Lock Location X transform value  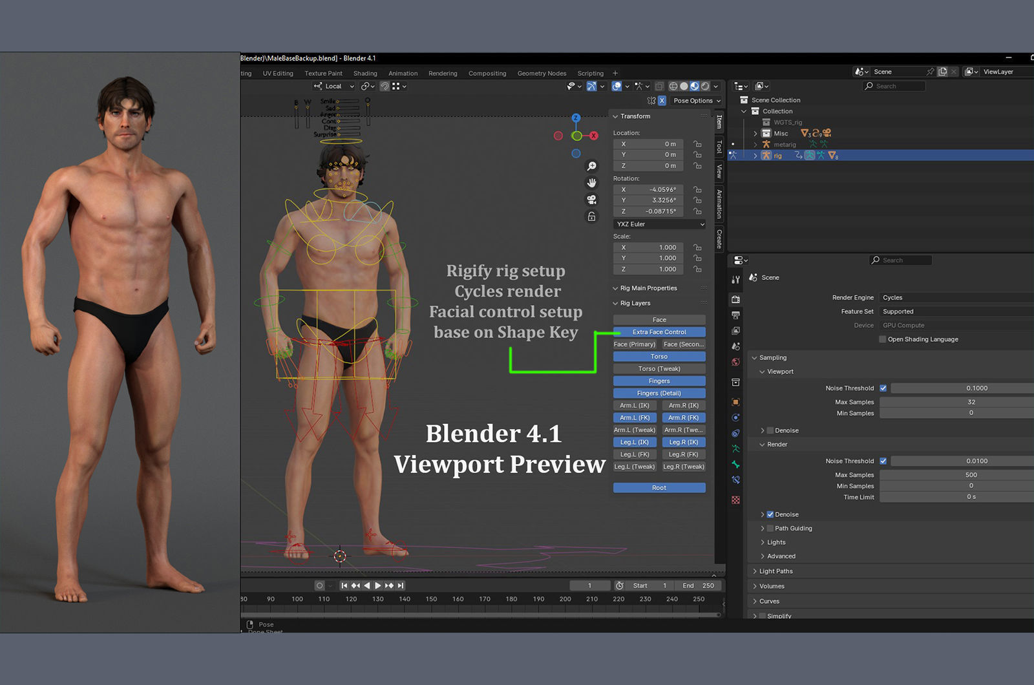coord(697,144)
